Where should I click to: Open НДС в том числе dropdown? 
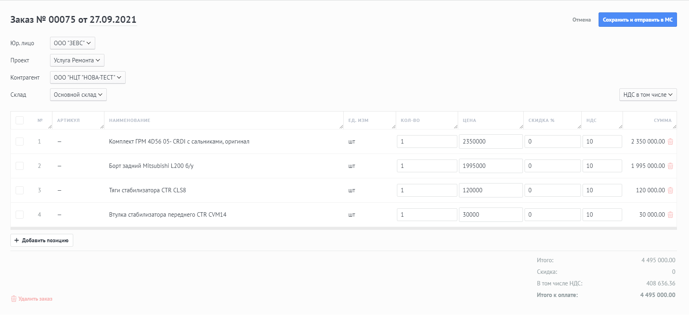648,95
